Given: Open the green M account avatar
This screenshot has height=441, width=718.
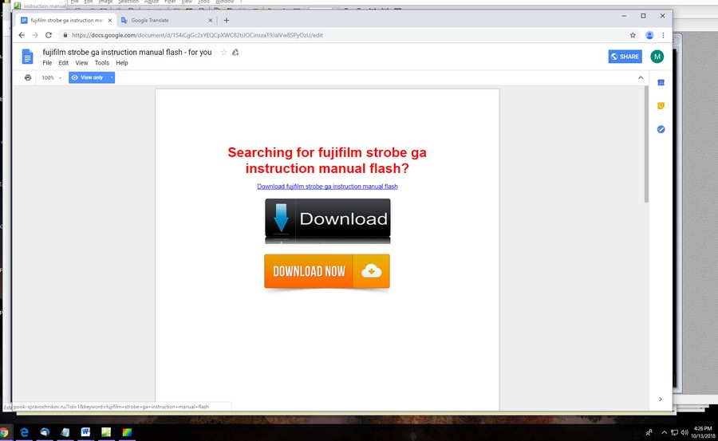Looking at the screenshot, I should pos(657,57).
